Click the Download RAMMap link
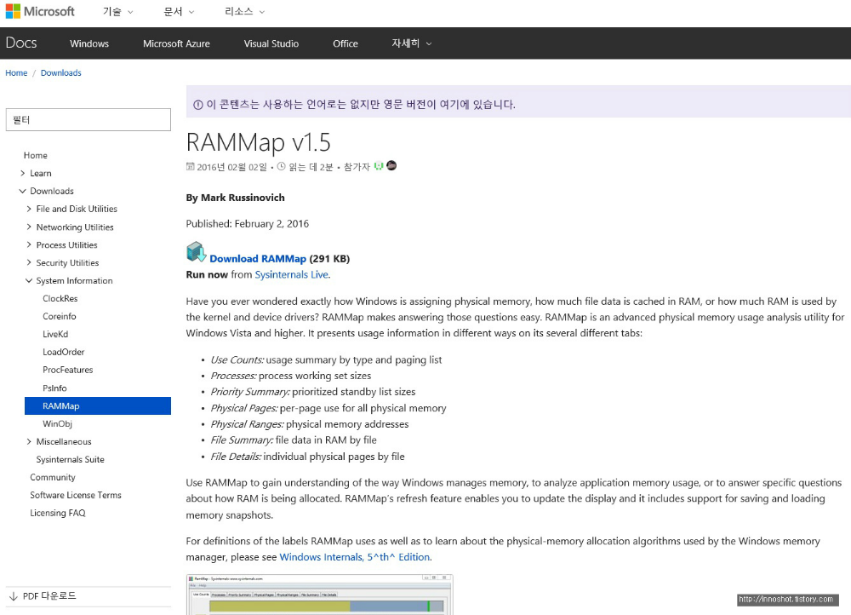This screenshot has height=615, width=851. point(258,259)
